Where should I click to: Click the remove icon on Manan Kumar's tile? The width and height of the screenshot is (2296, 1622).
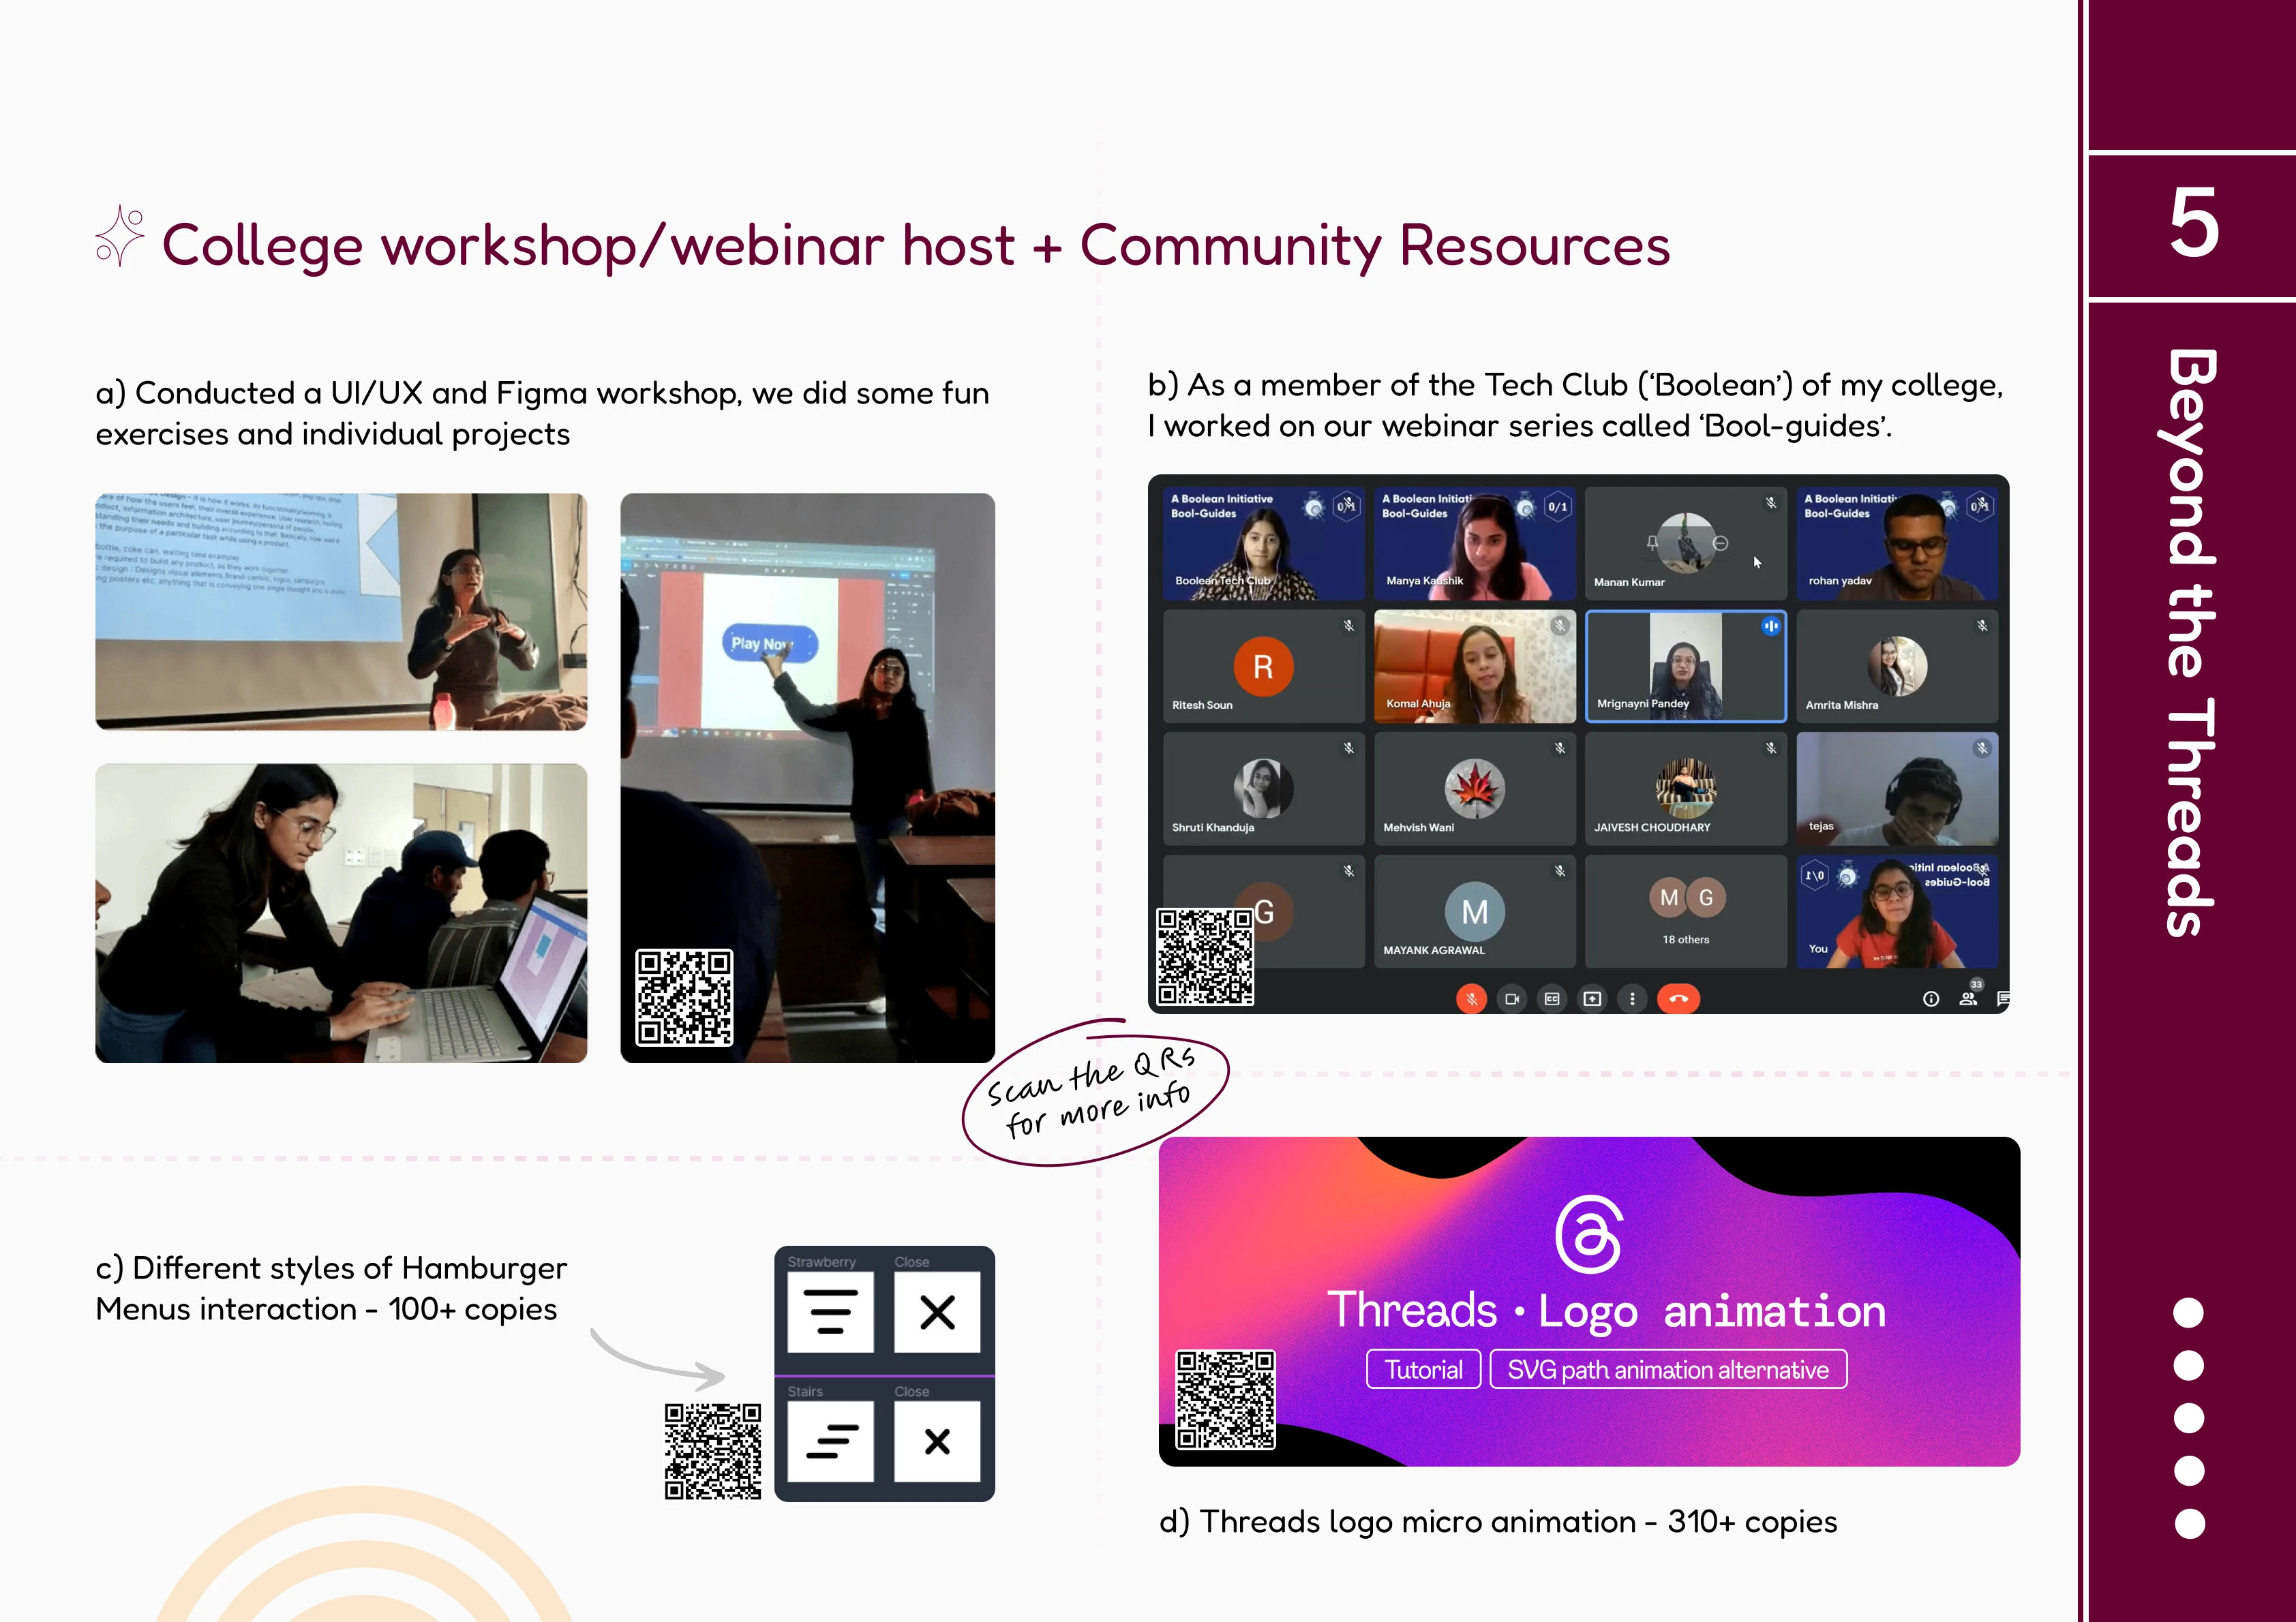(1720, 543)
